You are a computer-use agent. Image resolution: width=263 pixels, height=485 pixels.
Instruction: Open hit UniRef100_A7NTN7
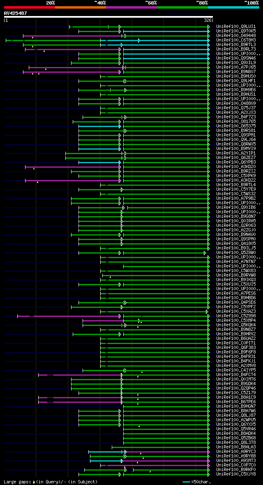[236, 262]
